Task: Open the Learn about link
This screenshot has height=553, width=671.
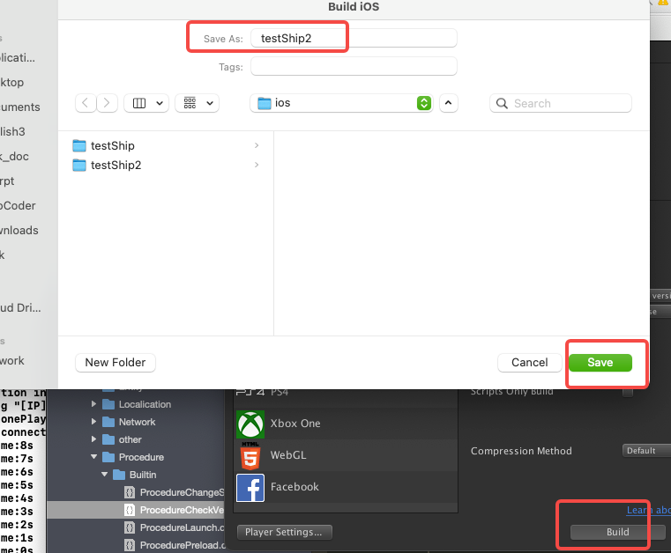Action: click(648, 510)
